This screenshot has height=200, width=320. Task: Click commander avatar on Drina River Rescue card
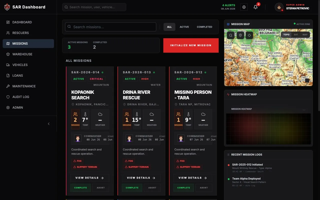pos(129,138)
